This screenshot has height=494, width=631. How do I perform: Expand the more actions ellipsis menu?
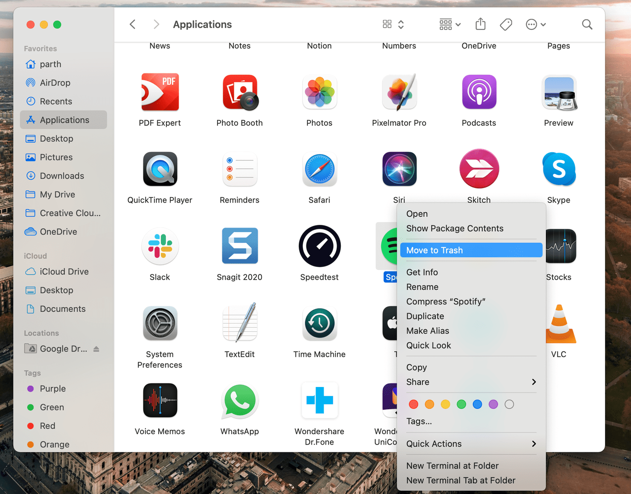[535, 24]
